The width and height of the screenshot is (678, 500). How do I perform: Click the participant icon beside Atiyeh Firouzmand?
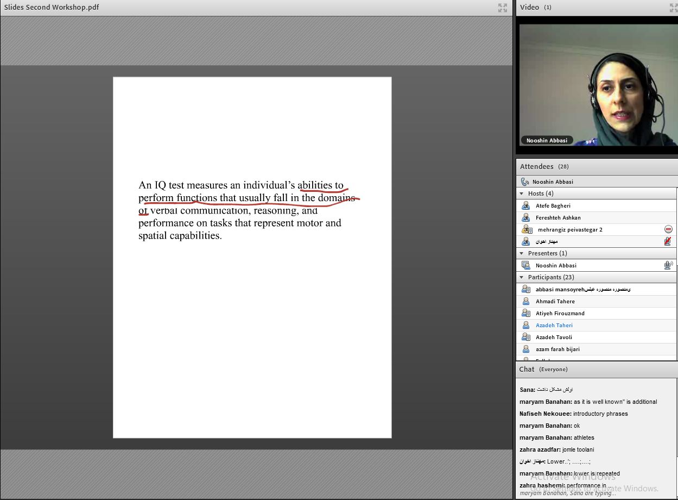point(525,313)
